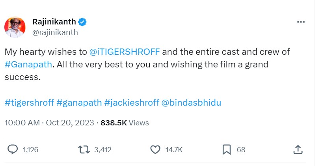The image size is (322, 166).
Task: Open the @rajinikanth handle link
Action: coord(55,32)
